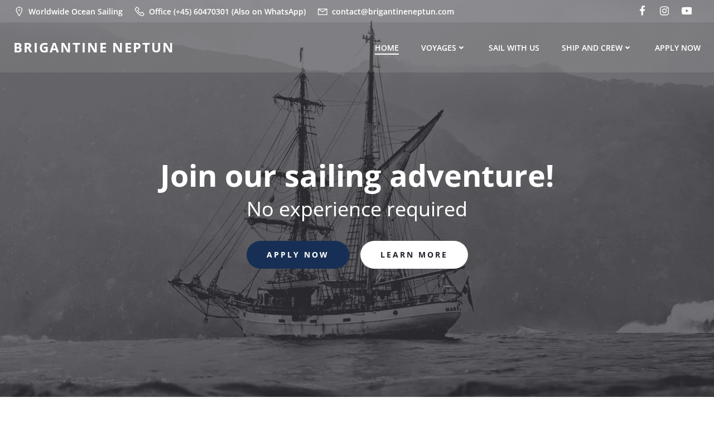Image resolution: width=714 pixels, height=446 pixels.
Task: Open the Voyages menu
Action: click(x=438, y=48)
